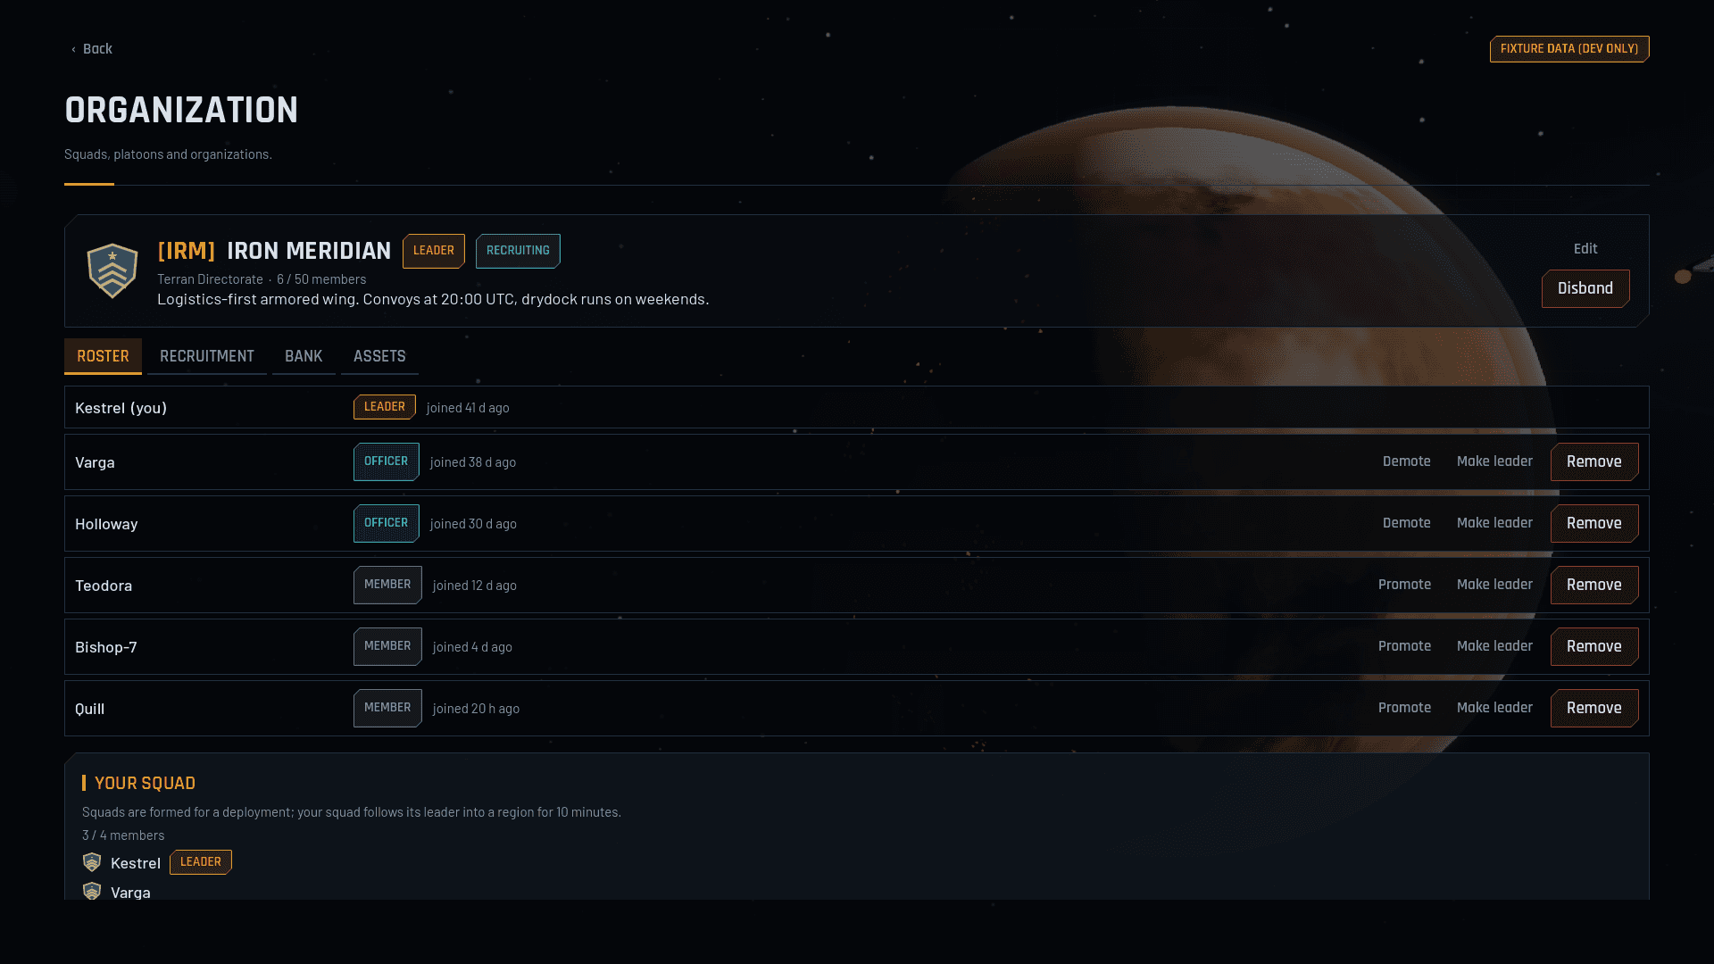
Task: Click Varga's Officer rank badge
Action: coord(387,461)
